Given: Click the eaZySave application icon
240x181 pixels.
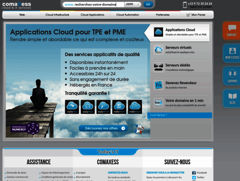Looking at the screenshot, I should (119, 106).
